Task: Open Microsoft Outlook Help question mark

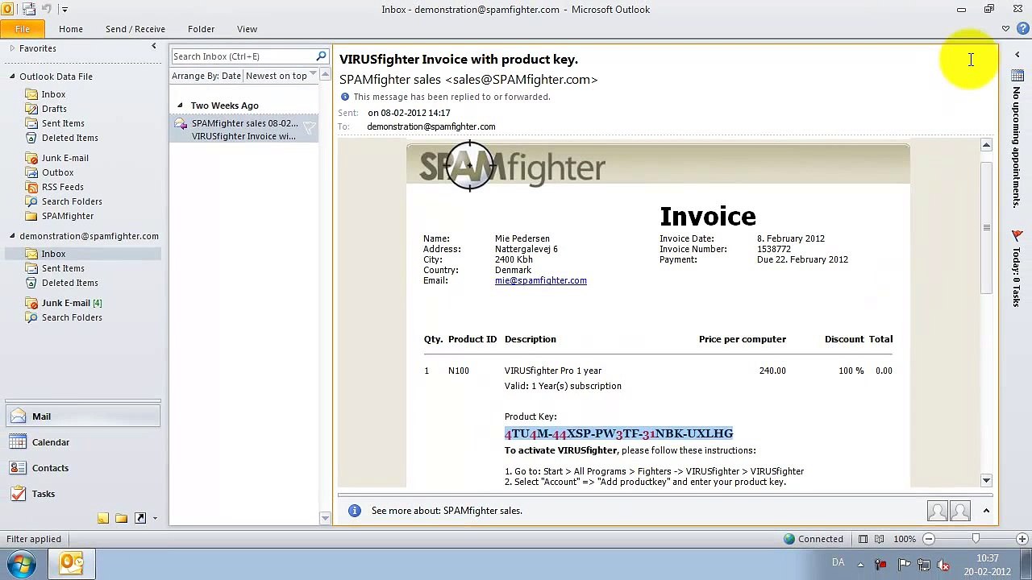Action: (x=1023, y=29)
